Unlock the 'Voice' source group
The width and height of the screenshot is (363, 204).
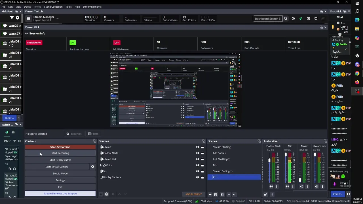pos(202,165)
